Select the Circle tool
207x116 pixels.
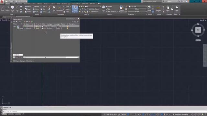pos(13,8)
